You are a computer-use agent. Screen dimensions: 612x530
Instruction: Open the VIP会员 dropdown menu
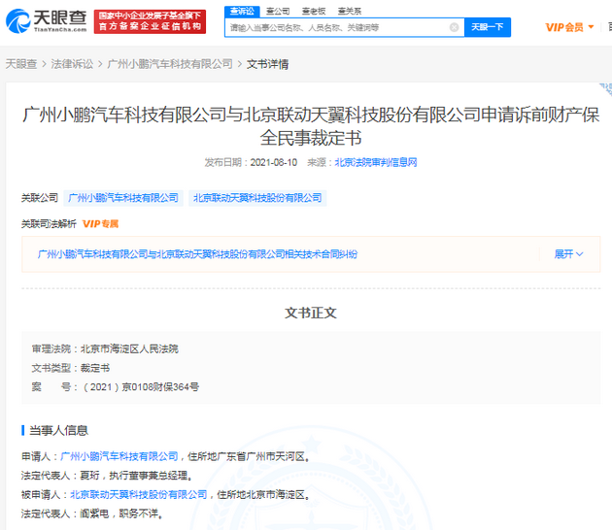[x=569, y=27]
